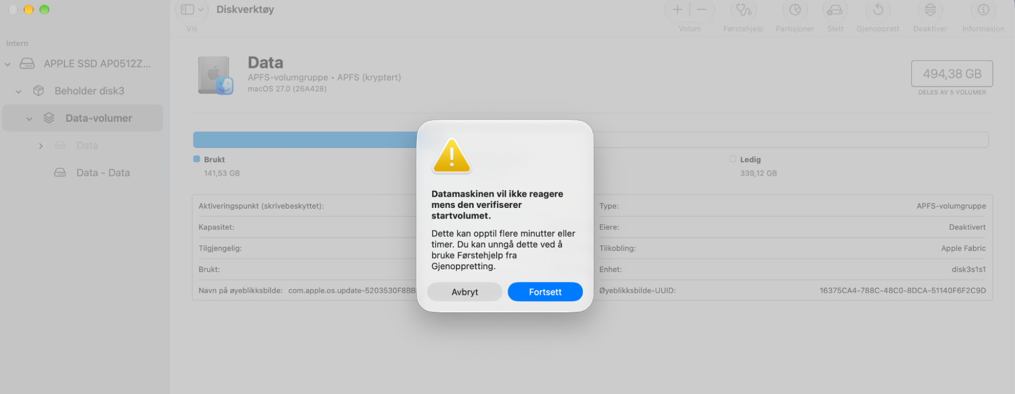1015x394 pixels.
Task: Add a volume with the plus icon
Action: [x=677, y=10]
